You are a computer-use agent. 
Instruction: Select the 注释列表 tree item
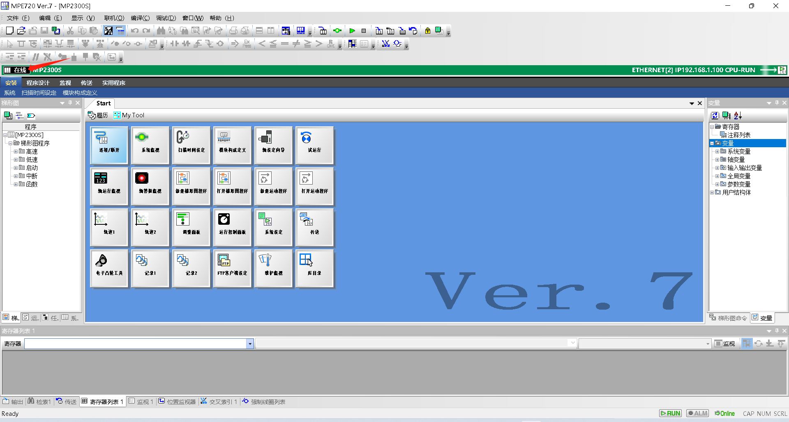click(x=739, y=135)
